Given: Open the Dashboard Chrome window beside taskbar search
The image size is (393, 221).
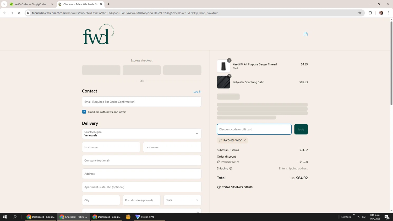Looking at the screenshot, I should point(41,217).
